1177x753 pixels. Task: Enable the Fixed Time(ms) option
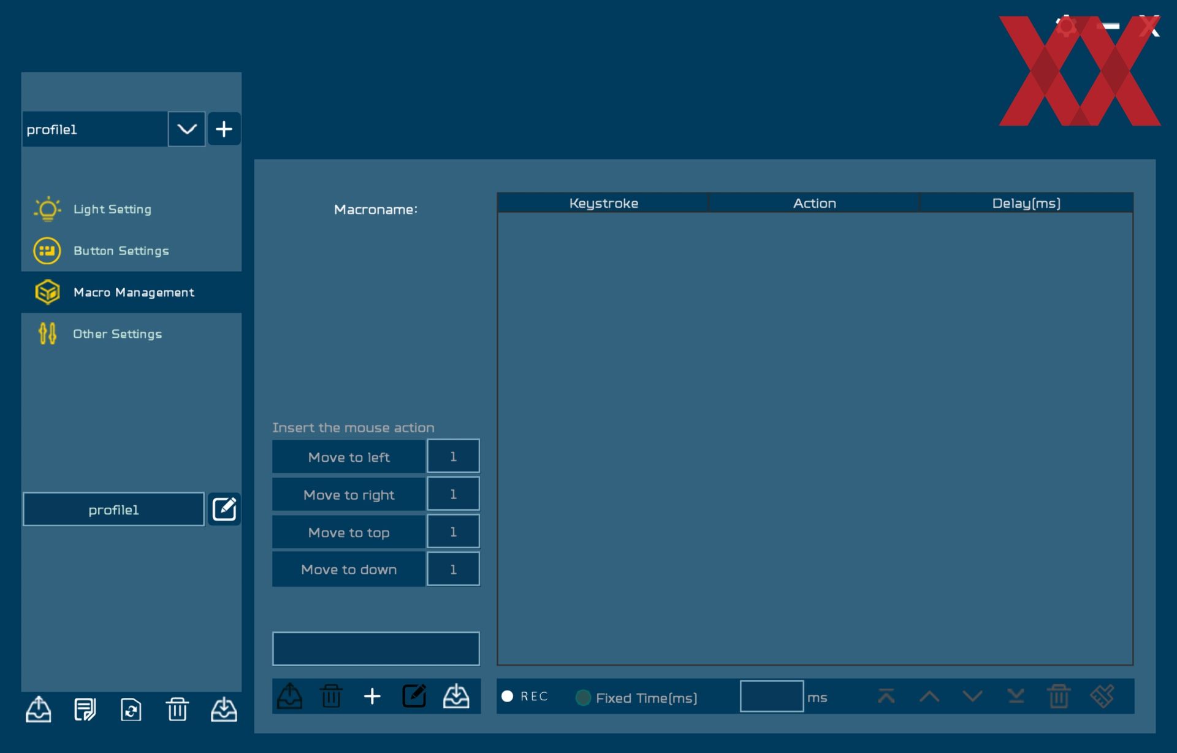[583, 697]
